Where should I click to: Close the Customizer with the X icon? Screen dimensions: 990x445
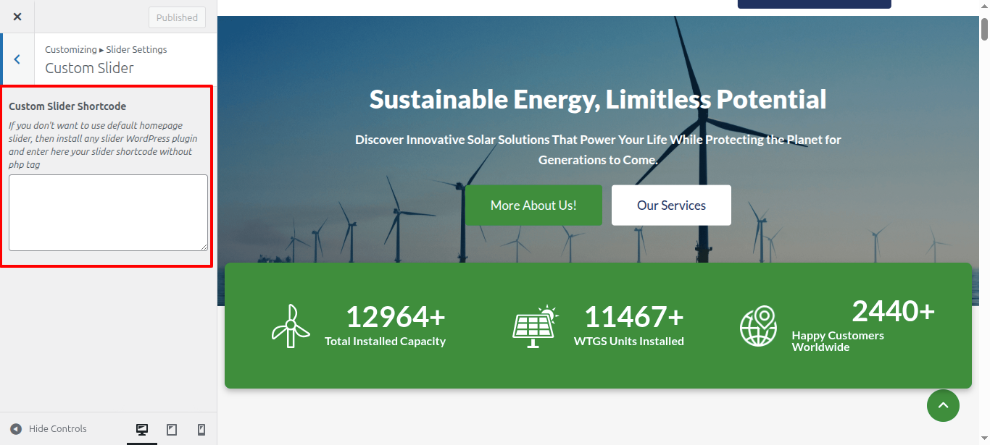pos(17,17)
